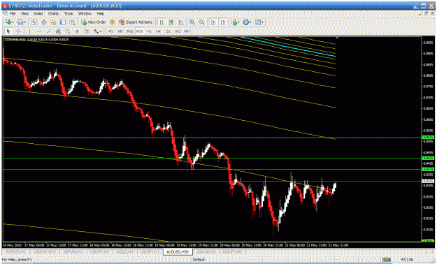The height and width of the screenshot is (264, 437).
Task: Zoom in on the chart
Action: [x=192, y=22]
